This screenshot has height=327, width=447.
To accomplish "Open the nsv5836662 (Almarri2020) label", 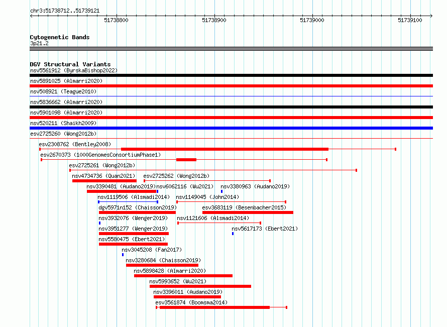I will pyautogui.click(x=66, y=102).
